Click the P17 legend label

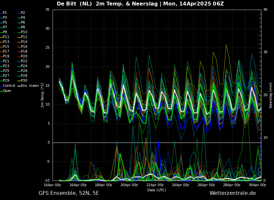point(6,52)
